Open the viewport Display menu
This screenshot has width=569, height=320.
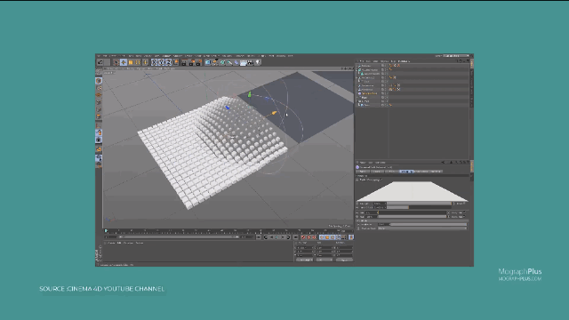pos(131,68)
